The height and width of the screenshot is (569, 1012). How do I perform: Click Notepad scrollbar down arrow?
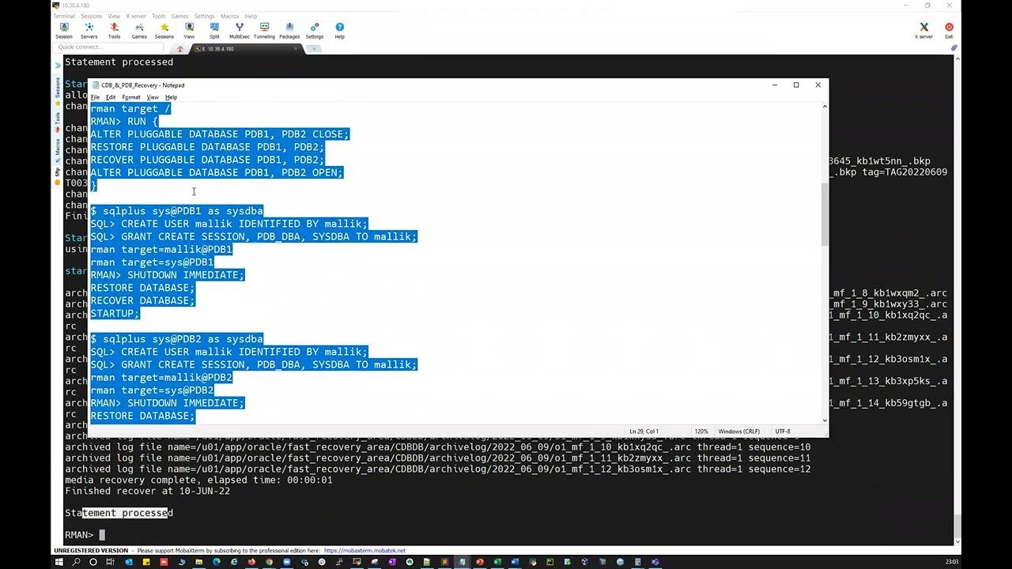(x=825, y=420)
